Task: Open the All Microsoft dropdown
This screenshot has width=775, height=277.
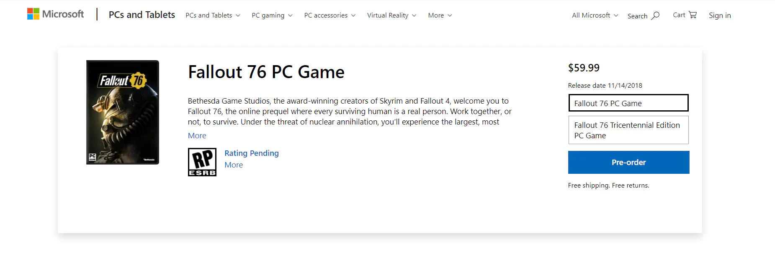Action: 595,15
